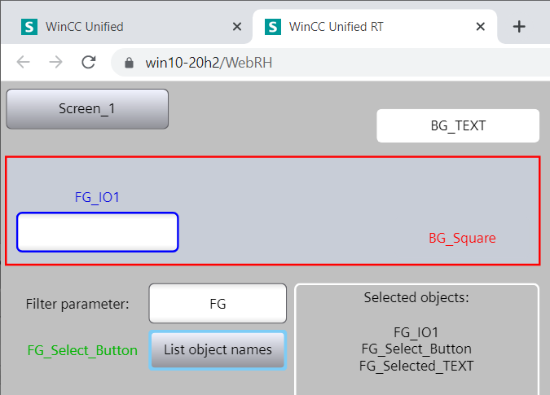Click the List object names button

[218, 350]
